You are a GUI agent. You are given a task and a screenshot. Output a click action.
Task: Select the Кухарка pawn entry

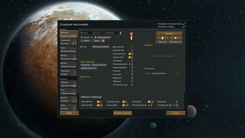(x=69, y=72)
